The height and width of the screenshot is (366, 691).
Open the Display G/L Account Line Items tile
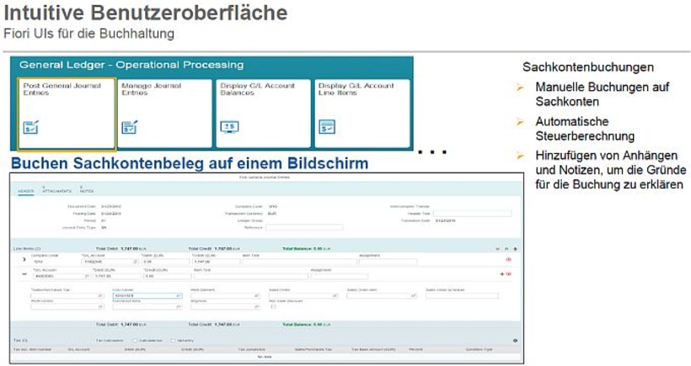362,114
